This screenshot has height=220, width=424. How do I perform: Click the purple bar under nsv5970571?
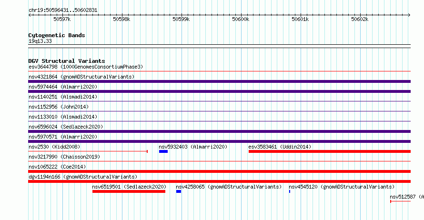[219, 141]
